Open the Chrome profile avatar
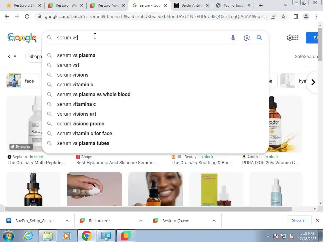 point(306,16)
